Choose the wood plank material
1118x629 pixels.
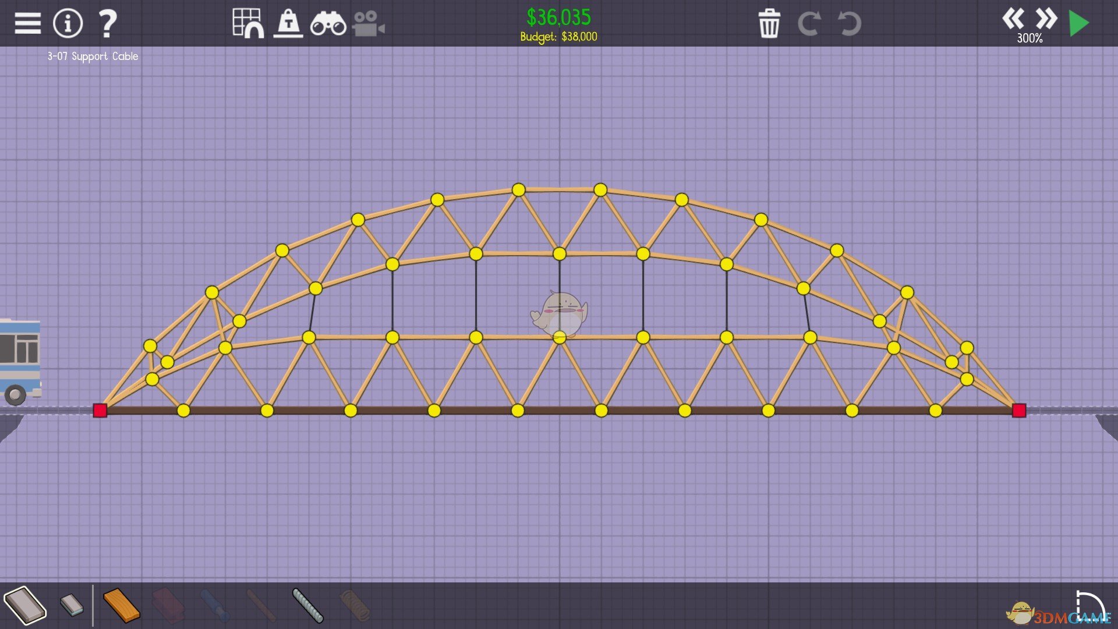pos(121,606)
